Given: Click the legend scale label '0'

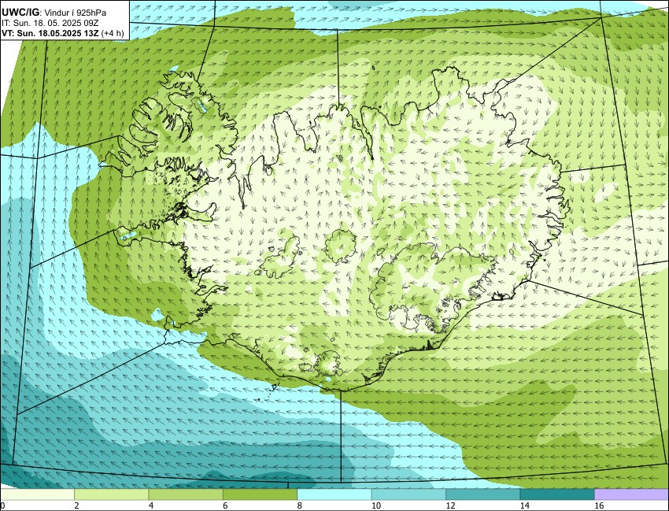Looking at the screenshot, I should tap(2, 505).
